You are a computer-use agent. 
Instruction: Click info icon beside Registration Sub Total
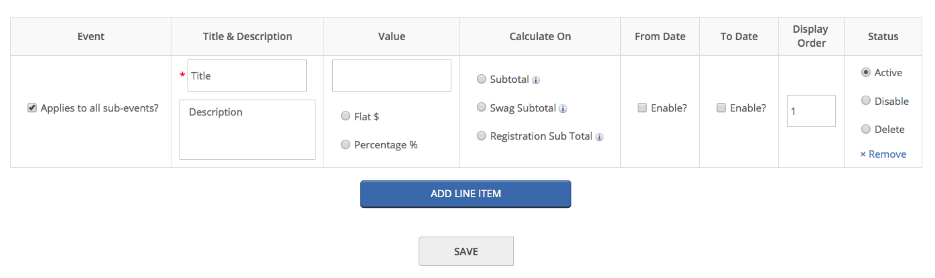coord(599,137)
